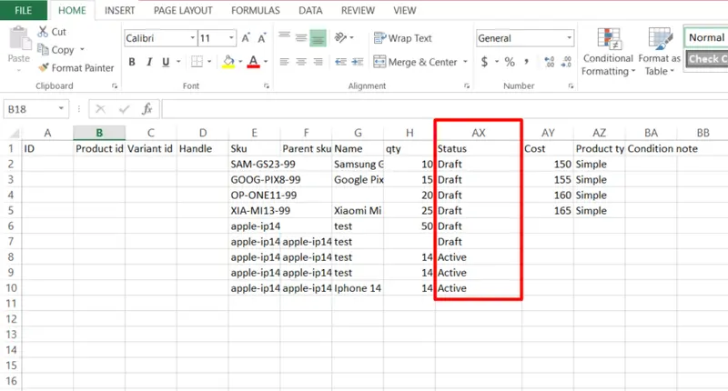
Task: Click Increase Decimal icon
Action: (x=549, y=62)
